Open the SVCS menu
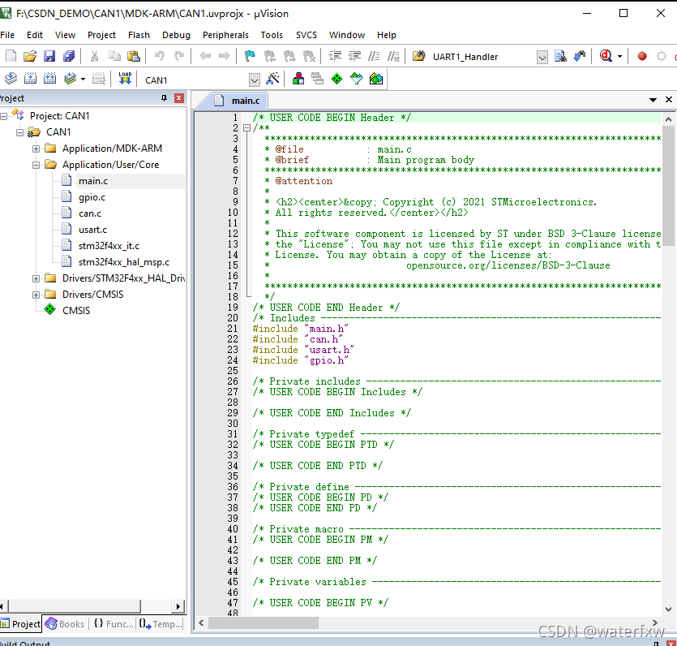677x646 pixels. (306, 35)
